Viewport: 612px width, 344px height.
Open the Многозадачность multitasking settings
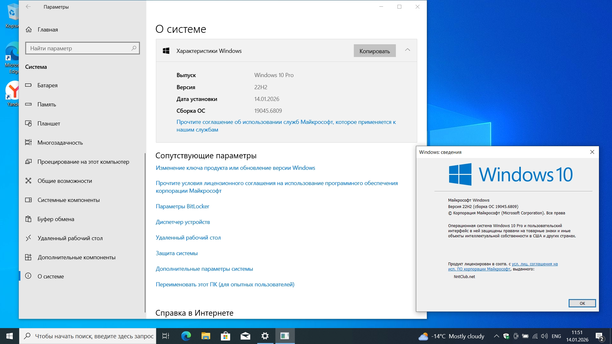point(60,143)
